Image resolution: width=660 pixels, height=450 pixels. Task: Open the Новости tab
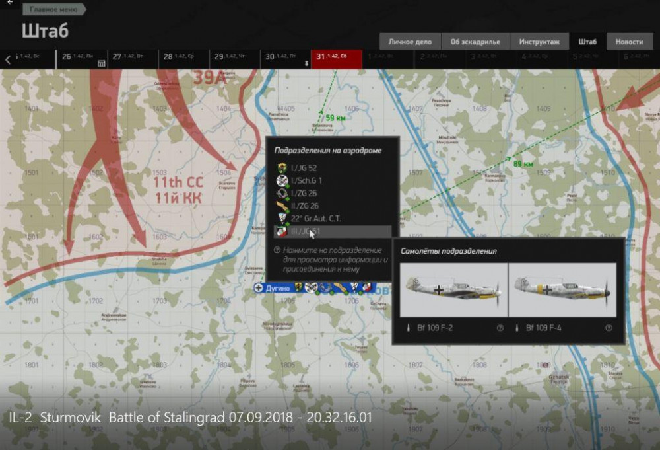(x=629, y=42)
